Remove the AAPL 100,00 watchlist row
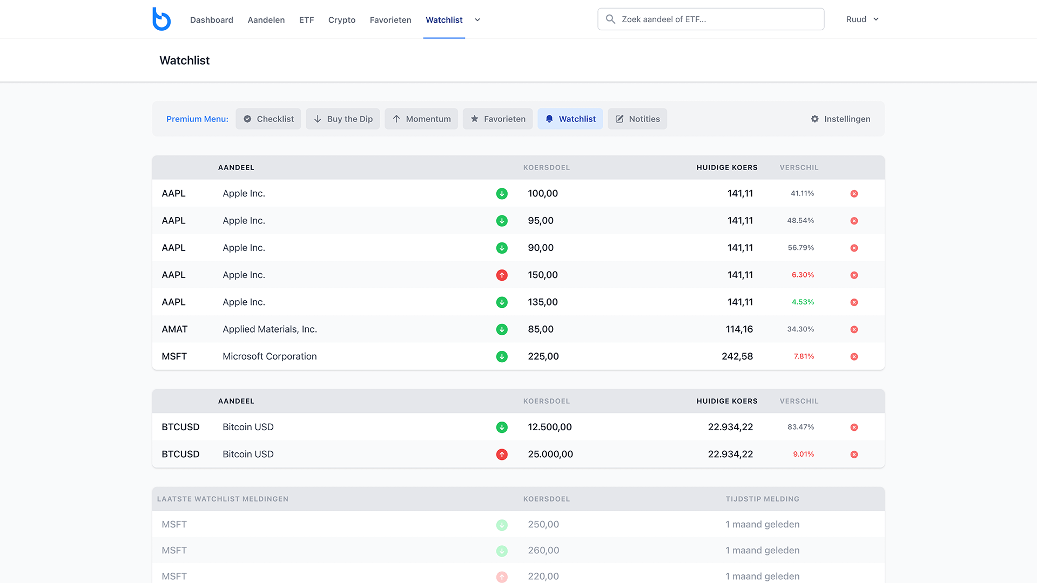 pyautogui.click(x=854, y=194)
